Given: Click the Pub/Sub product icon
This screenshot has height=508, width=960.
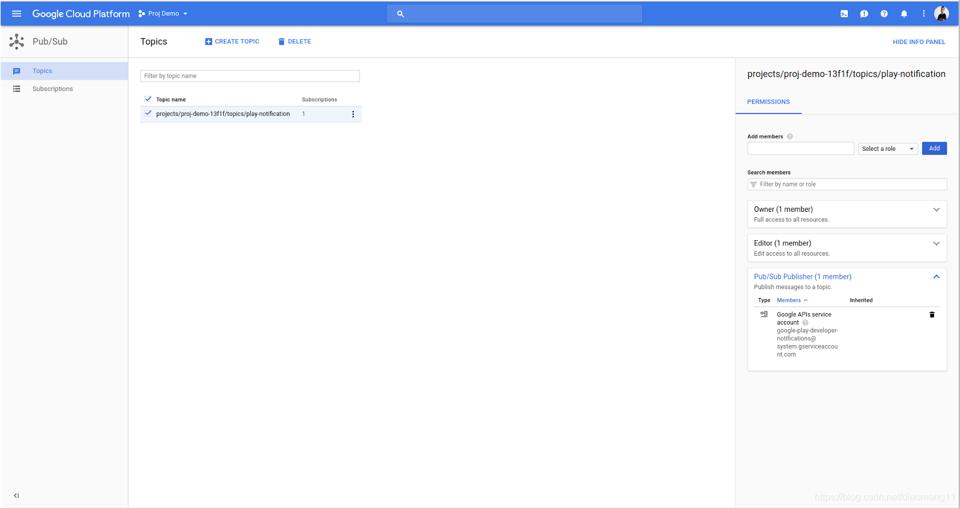Looking at the screenshot, I should point(17,41).
